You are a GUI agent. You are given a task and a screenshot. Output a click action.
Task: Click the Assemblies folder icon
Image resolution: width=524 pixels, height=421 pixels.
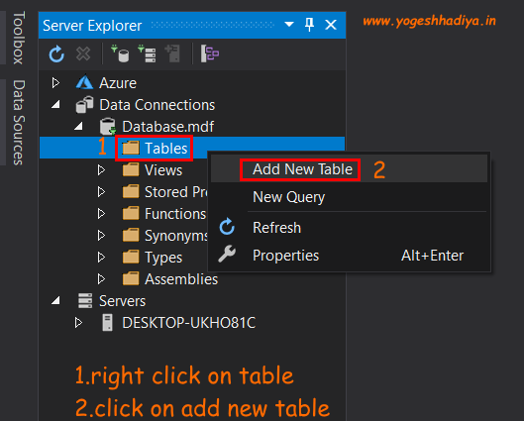coord(131,278)
